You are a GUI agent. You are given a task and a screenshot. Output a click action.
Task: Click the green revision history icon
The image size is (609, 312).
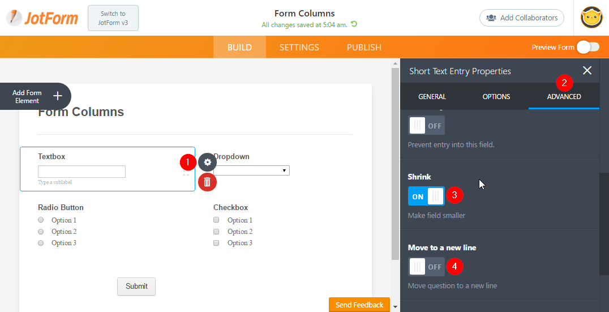point(354,24)
